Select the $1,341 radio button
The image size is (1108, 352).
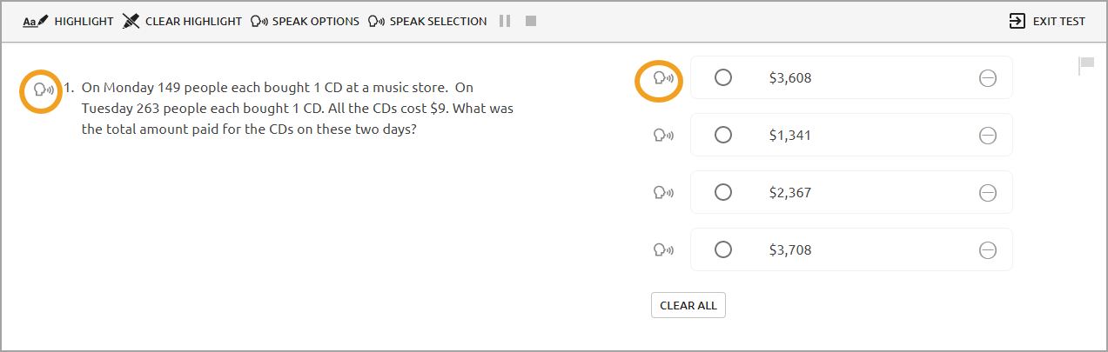click(722, 135)
